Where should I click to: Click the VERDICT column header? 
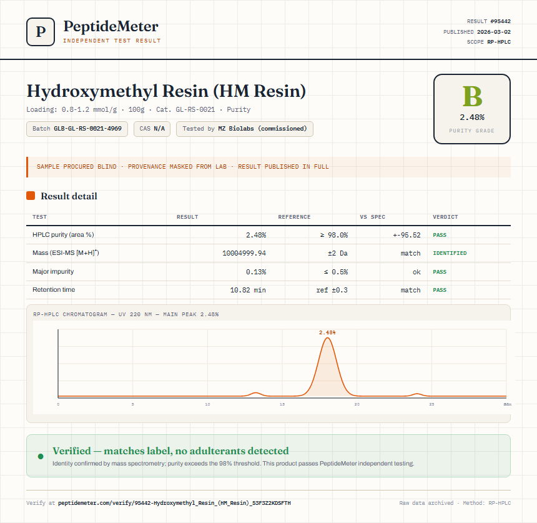click(x=445, y=217)
